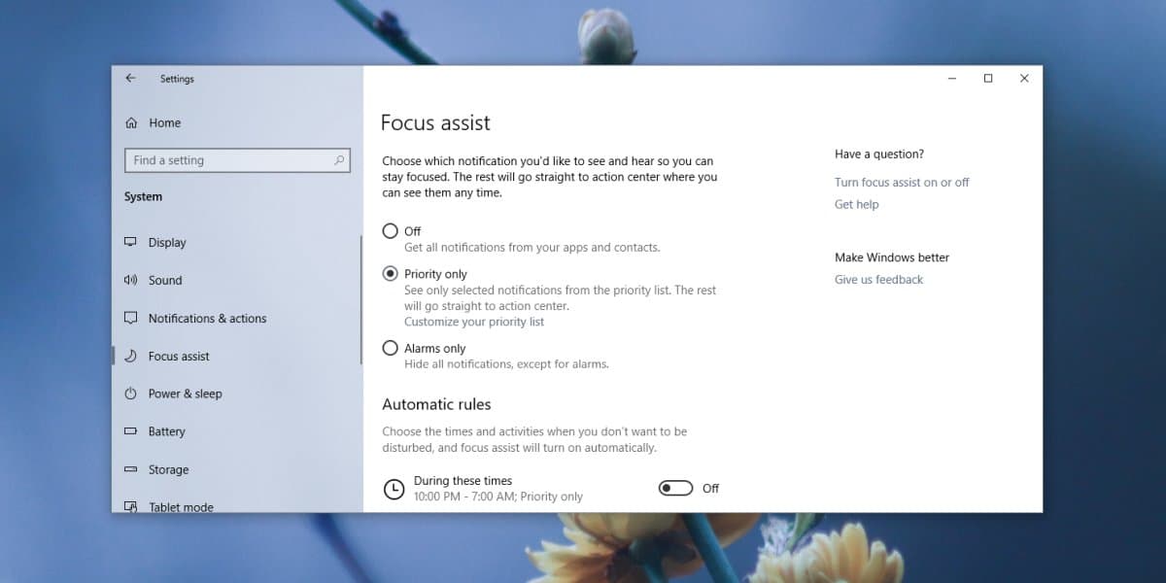
Task: Click the Display monitor icon
Action: 130,242
